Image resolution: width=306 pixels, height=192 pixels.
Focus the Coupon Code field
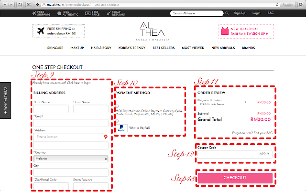click(x=227, y=154)
